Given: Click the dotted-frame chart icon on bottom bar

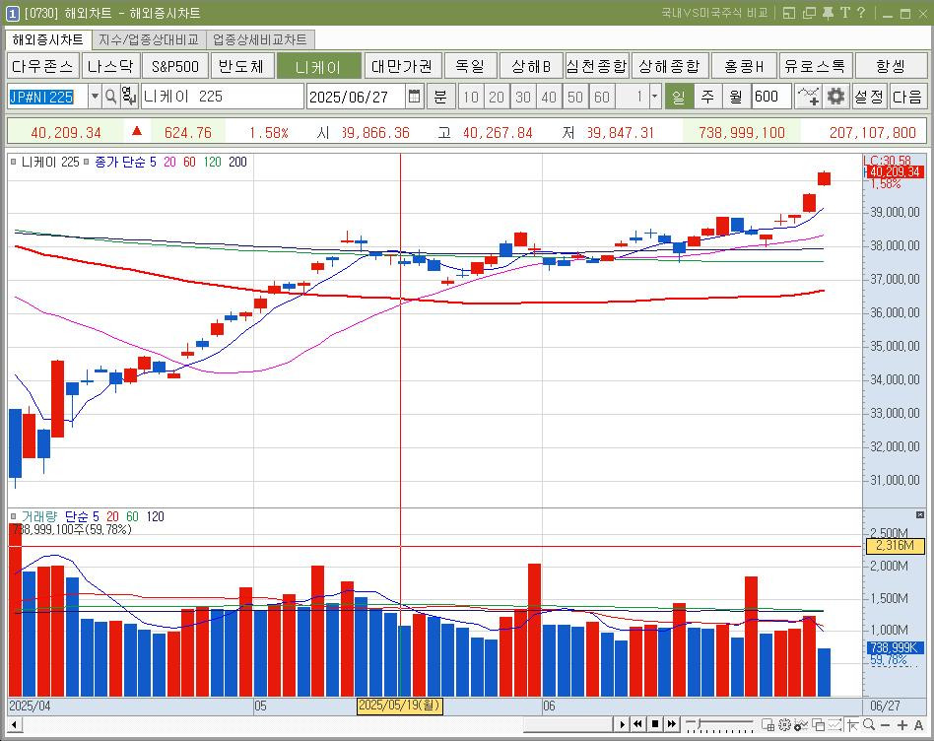Looking at the screenshot, I should (835, 725).
